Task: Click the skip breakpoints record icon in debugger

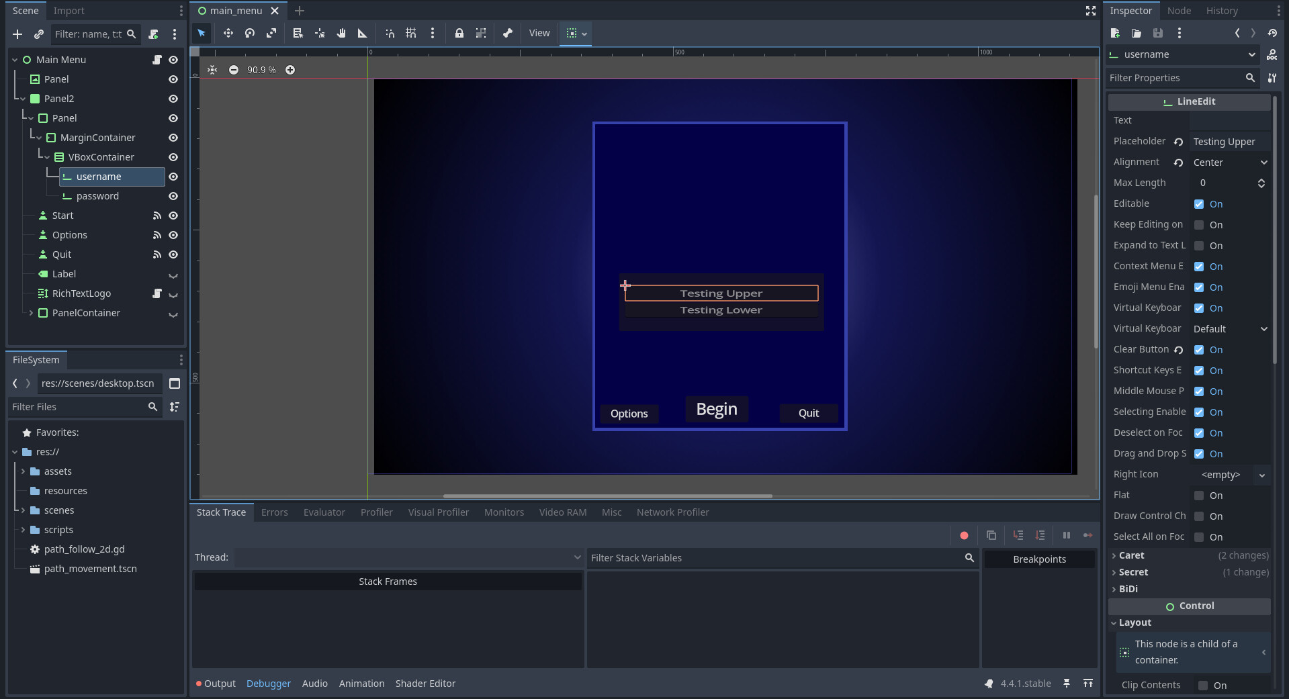Action: (964, 535)
